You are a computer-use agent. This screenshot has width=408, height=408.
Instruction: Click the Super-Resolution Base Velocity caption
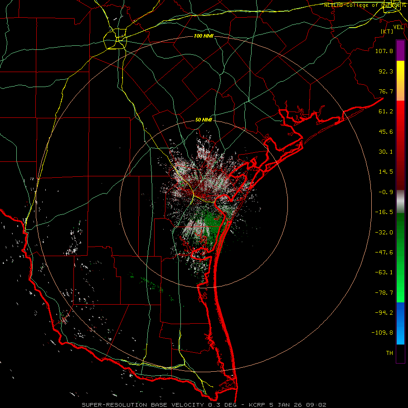click(x=204, y=405)
